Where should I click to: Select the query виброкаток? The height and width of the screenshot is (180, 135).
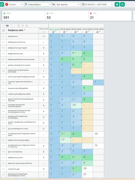13,36
